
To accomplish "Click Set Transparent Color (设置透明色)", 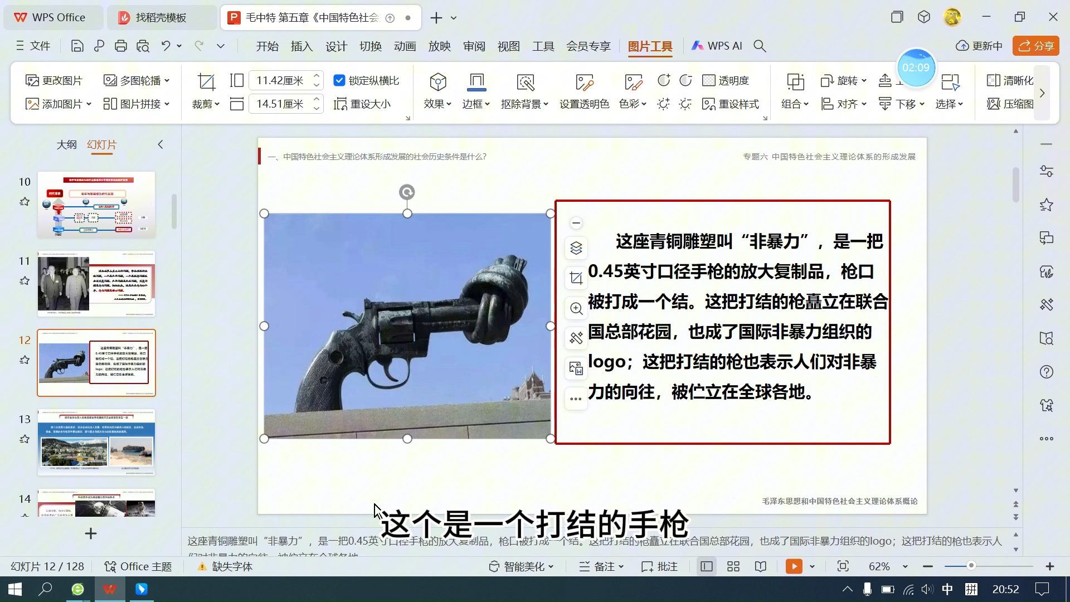I will coord(584,91).
